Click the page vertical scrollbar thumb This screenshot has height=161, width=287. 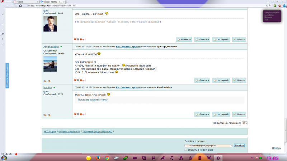pos(285,131)
